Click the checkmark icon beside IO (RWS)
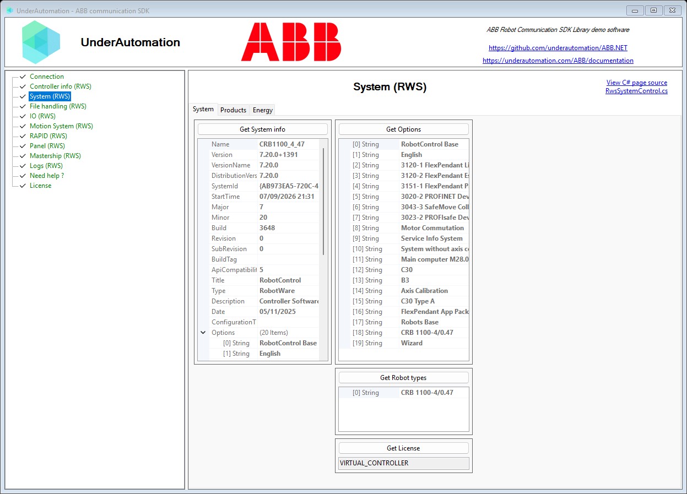 pyautogui.click(x=23, y=116)
